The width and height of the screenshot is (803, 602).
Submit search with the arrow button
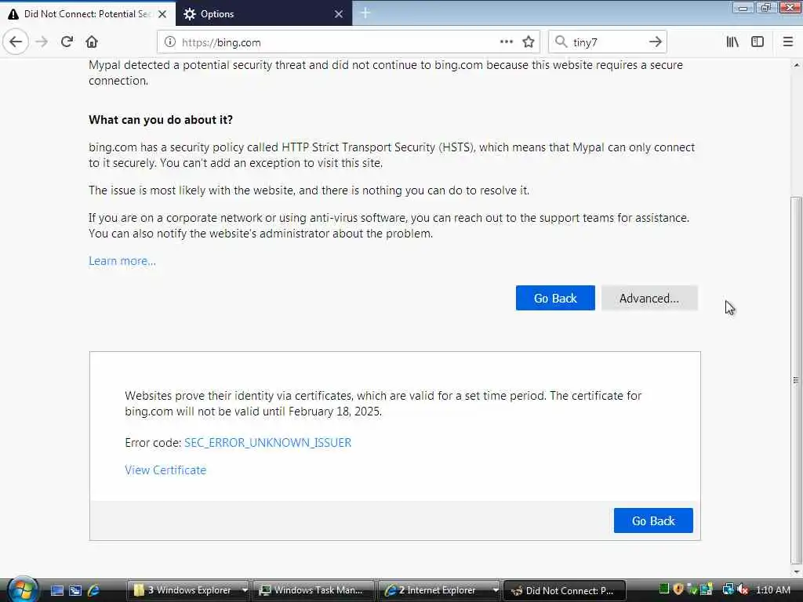[655, 42]
